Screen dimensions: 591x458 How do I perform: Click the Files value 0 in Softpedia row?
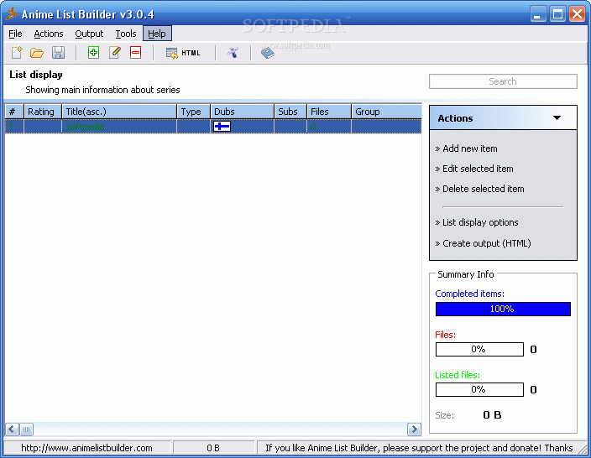tap(313, 127)
